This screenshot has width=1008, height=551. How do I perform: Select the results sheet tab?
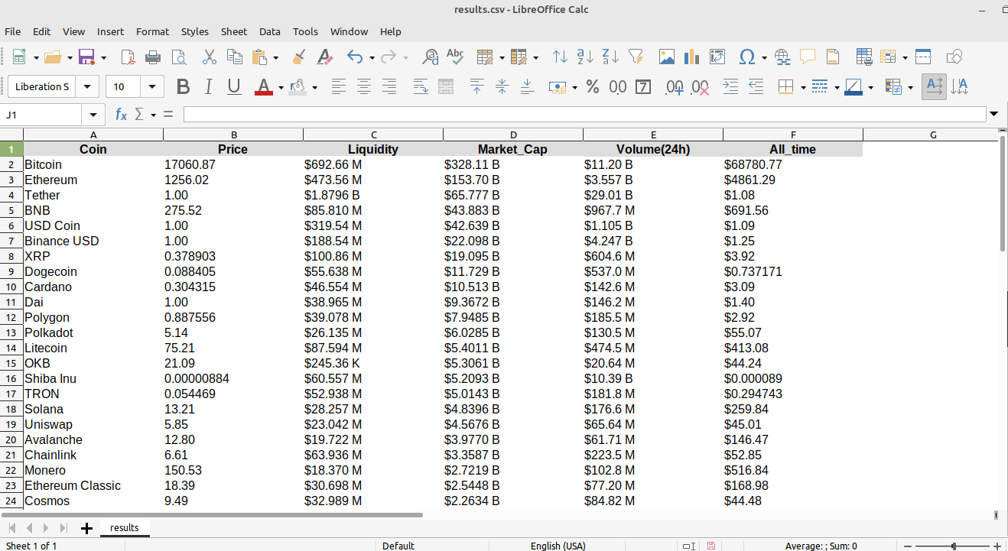tap(125, 527)
